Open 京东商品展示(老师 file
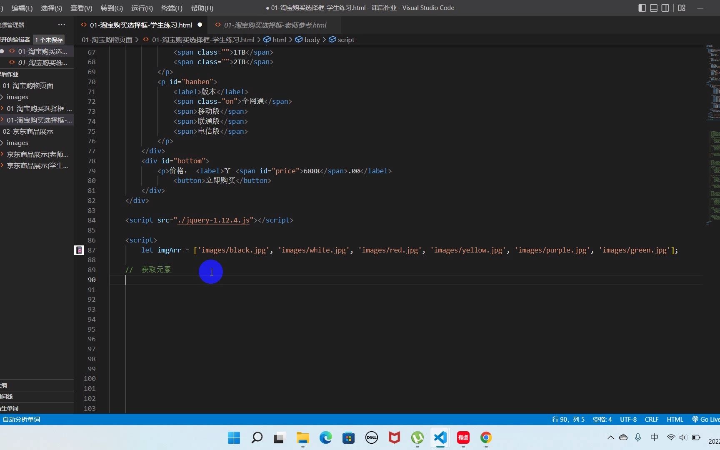The image size is (720, 450). 37,154
